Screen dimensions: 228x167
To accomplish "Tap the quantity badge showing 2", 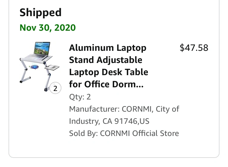I will (55, 89).
